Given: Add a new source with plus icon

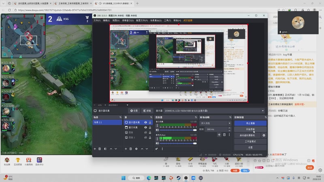Looking at the screenshot, I should 126,148.
